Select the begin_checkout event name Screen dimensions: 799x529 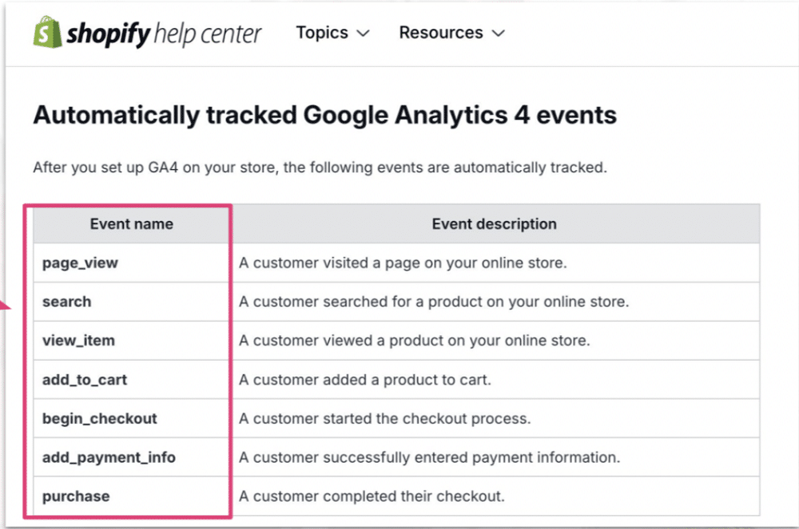click(x=99, y=418)
